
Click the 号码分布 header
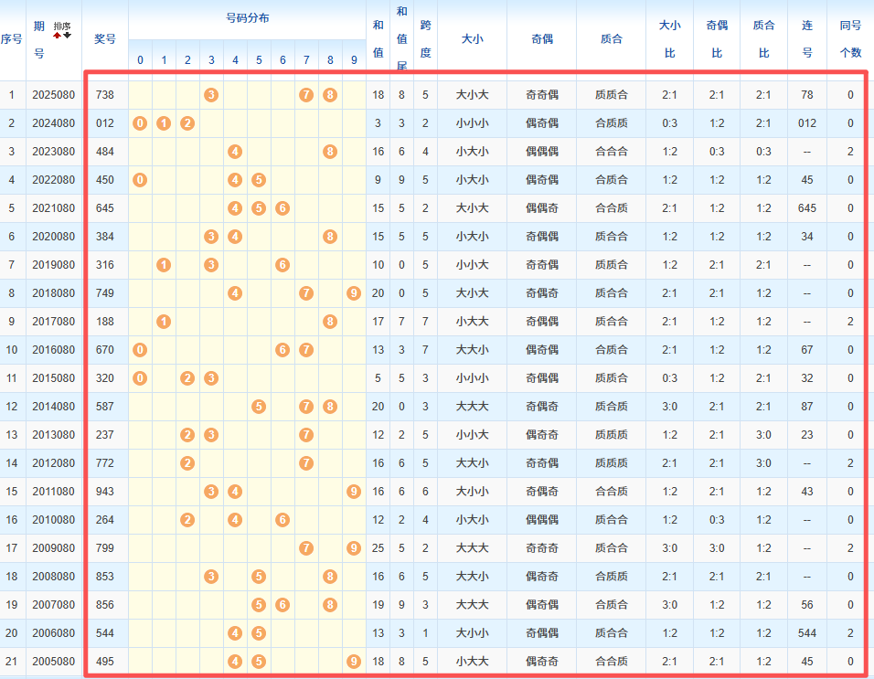[248, 18]
